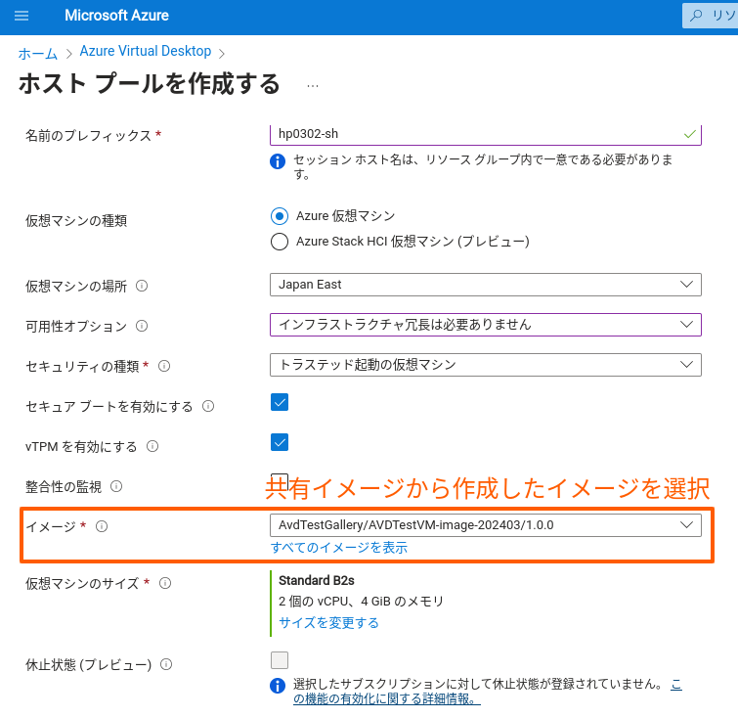Click the blue info icon by hibernation note
Screen dimensions: 738x718
click(x=278, y=686)
